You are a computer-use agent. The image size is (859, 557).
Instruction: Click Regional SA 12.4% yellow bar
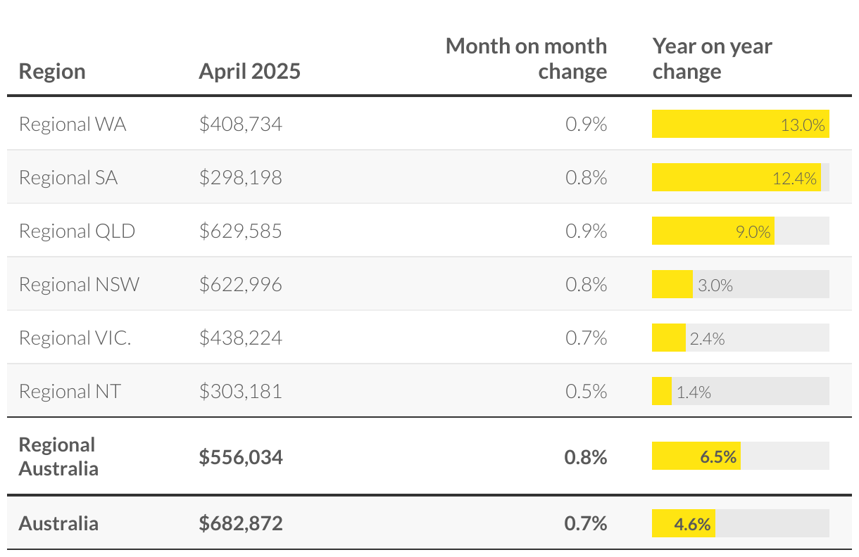pyautogui.click(x=736, y=178)
